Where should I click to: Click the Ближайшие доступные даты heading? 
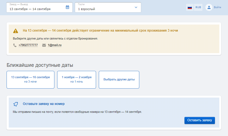[40, 65]
